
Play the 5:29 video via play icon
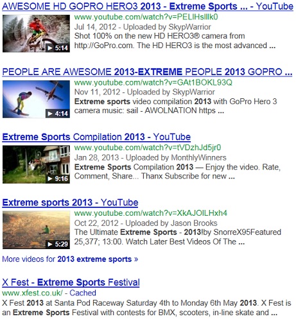pos(50,244)
